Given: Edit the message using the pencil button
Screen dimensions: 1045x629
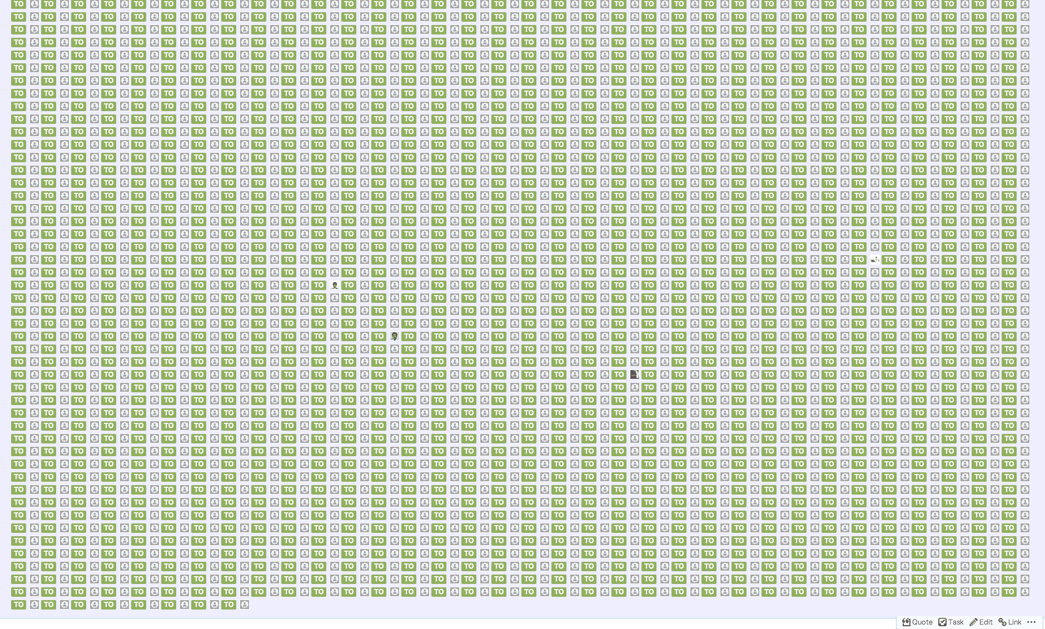Looking at the screenshot, I should click(x=981, y=622).
